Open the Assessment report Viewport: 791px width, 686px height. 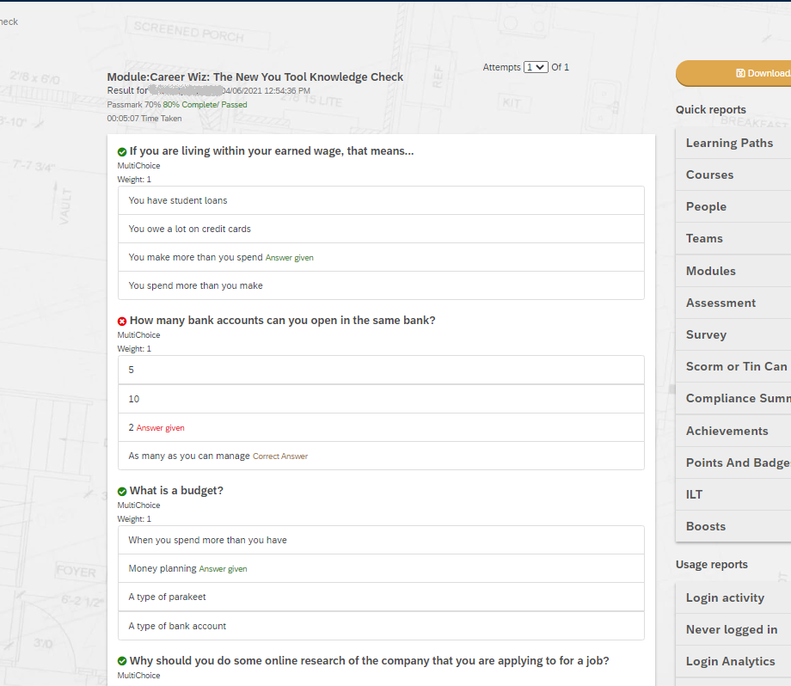click(720, 303)
